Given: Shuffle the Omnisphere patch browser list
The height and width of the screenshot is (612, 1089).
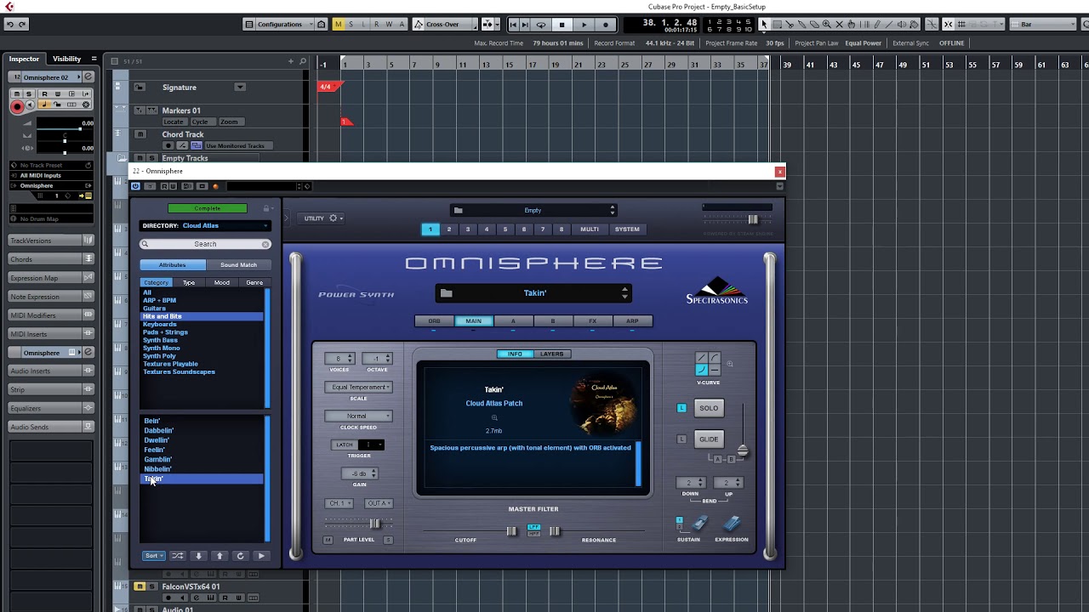Looking at the screenshot, I should [x=177, y=556].
